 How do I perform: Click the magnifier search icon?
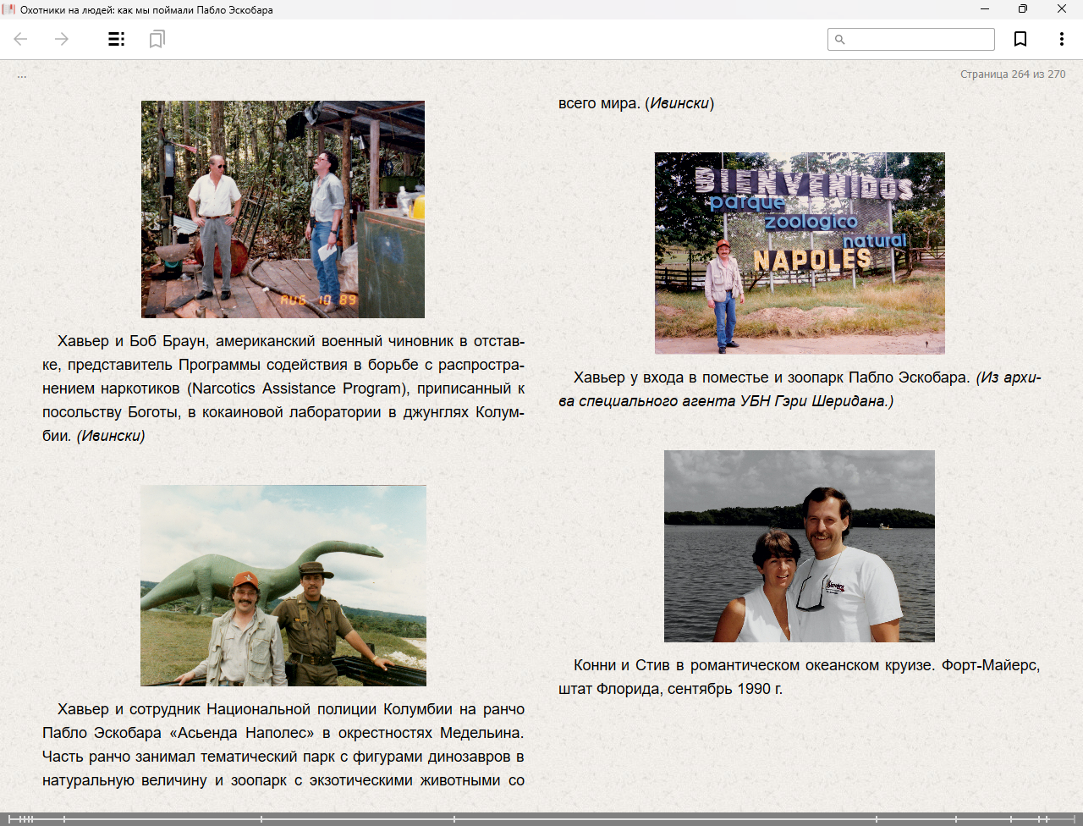coord(840,39)
